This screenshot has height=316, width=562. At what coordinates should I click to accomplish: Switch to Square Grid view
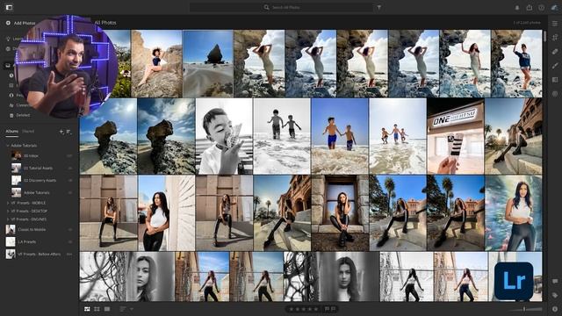(97, 309)
